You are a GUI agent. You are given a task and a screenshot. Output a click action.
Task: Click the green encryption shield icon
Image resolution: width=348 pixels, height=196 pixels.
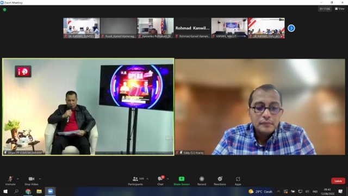click(x=5, y=10)
